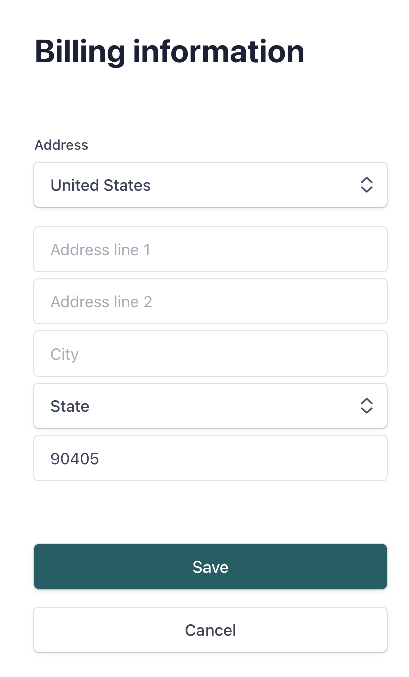Cancel editing billing information

[x=211, y=630]
